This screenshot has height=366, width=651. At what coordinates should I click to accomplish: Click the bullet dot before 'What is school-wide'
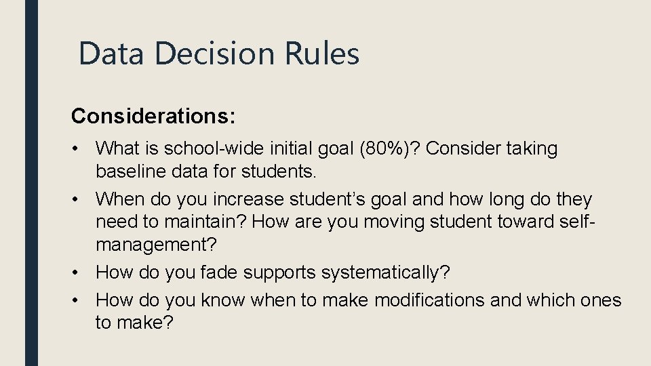(x=75, y=148)
